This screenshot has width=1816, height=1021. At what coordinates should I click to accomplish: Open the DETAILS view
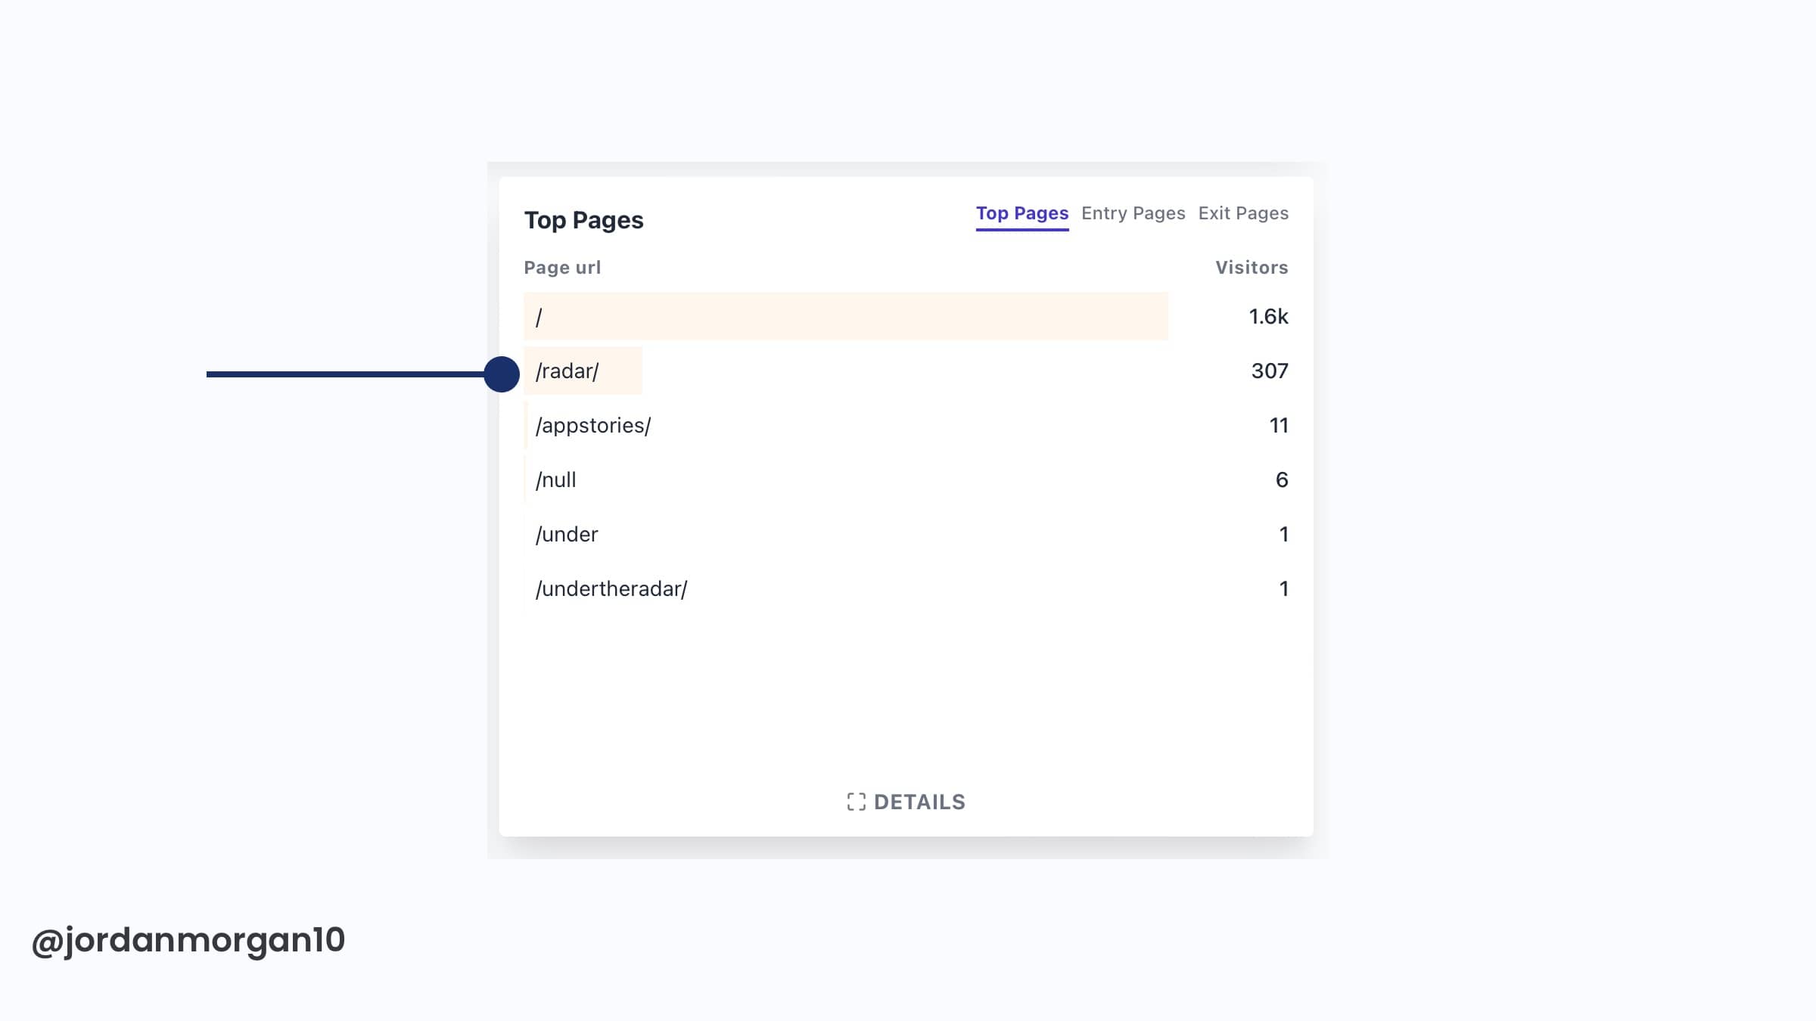click(x=919, y=802)
